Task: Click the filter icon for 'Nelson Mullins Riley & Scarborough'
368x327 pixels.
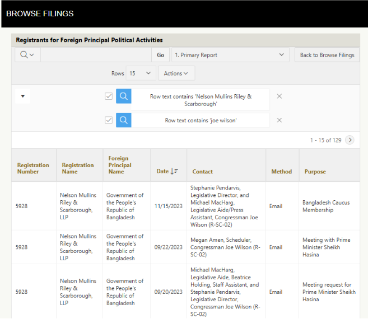Action: 124,96
